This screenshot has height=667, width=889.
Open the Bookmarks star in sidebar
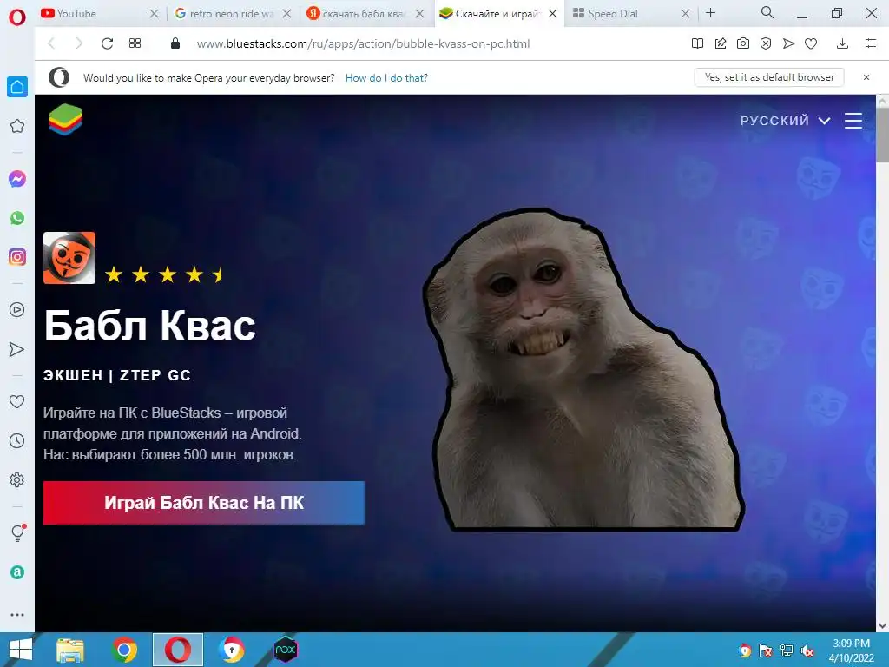click(x=17, y=126)
